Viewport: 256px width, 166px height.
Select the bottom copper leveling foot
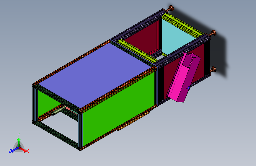point(213,69)
